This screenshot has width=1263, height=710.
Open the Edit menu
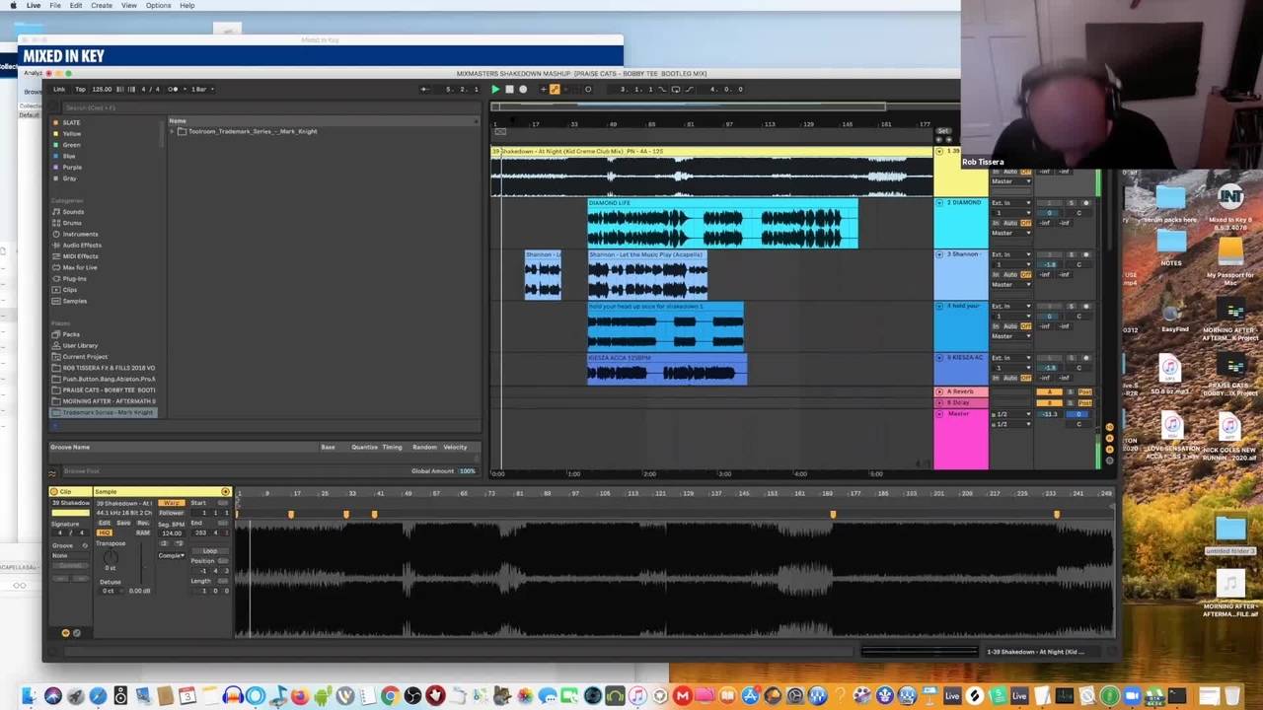point(76,6)
